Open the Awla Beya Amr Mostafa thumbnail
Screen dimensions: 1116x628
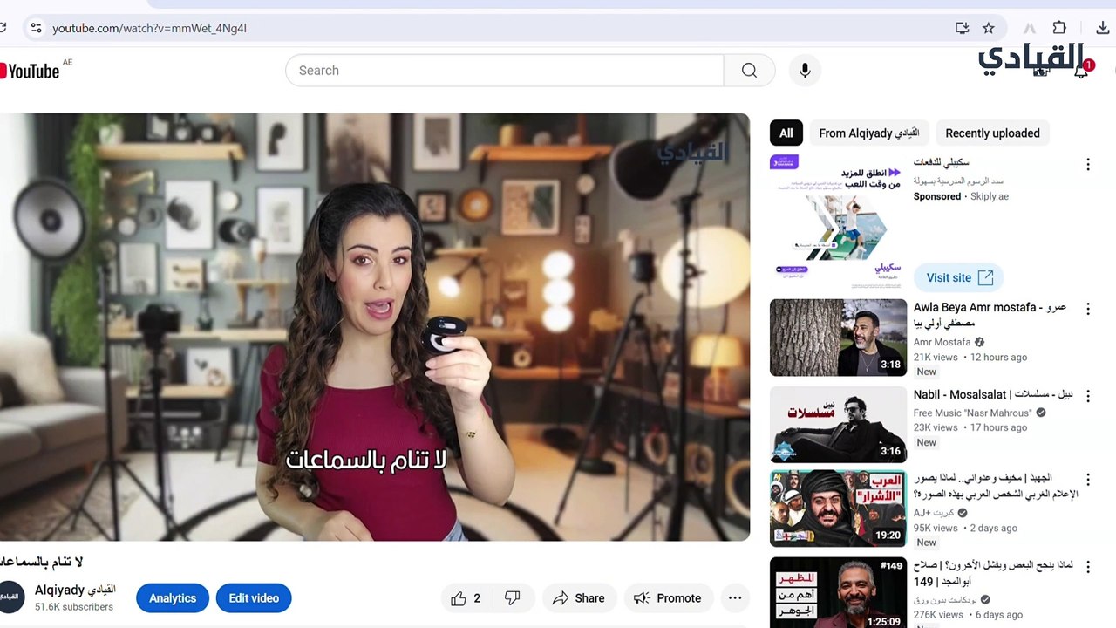point(838,338)
